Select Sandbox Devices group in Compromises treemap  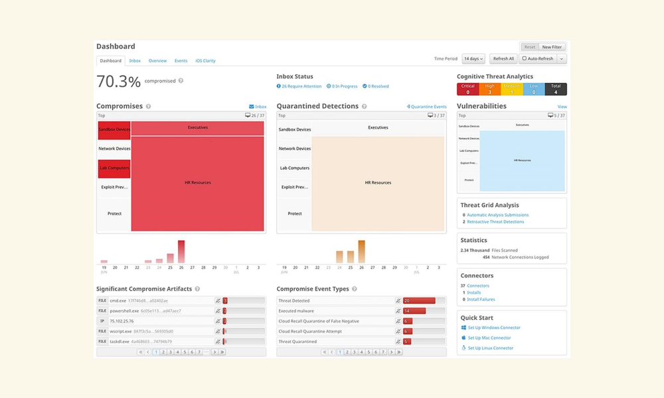pyautogui.click(x=114, y=130)
